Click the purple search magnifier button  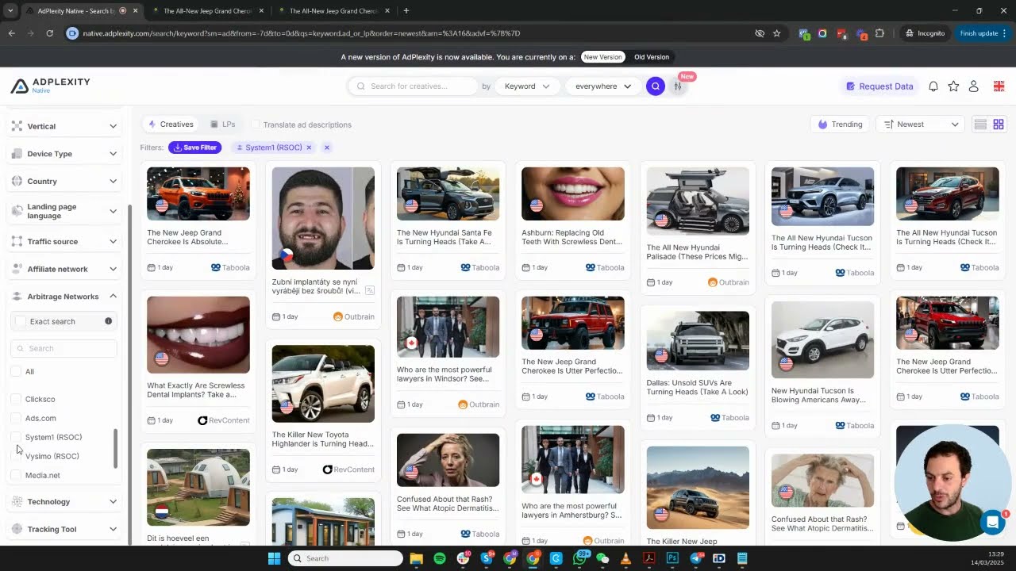click(x=655, y=86)
